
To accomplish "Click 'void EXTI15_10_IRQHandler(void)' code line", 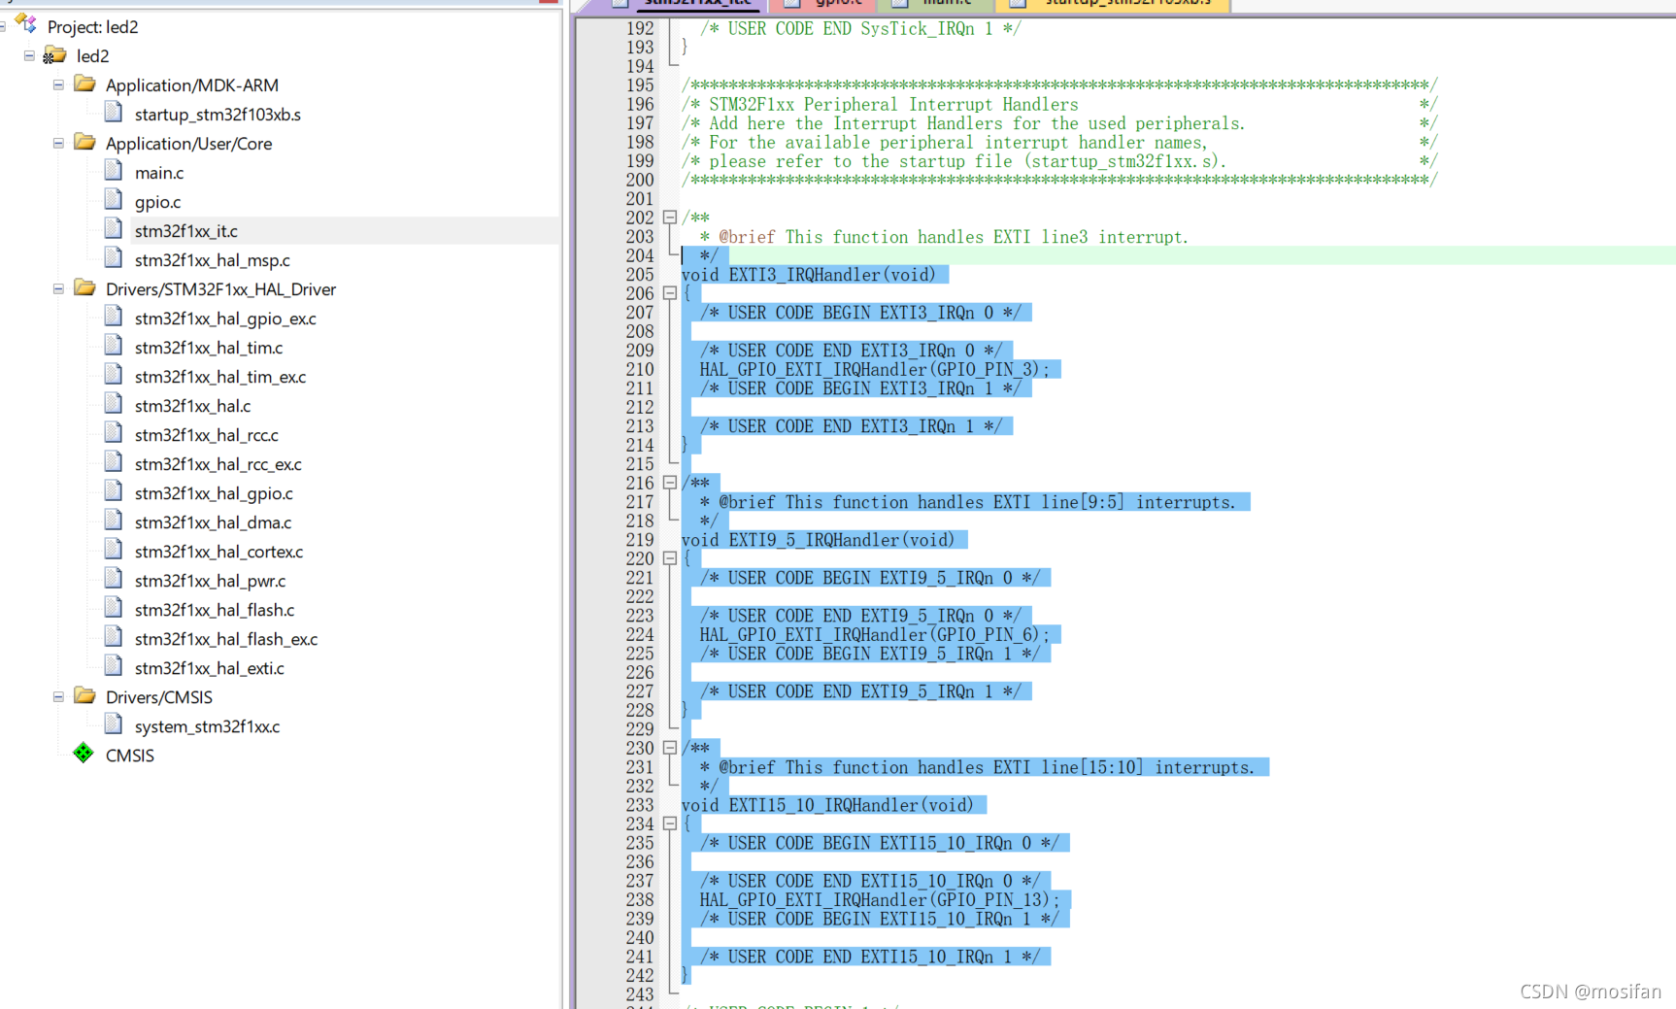I will [827, 805].
